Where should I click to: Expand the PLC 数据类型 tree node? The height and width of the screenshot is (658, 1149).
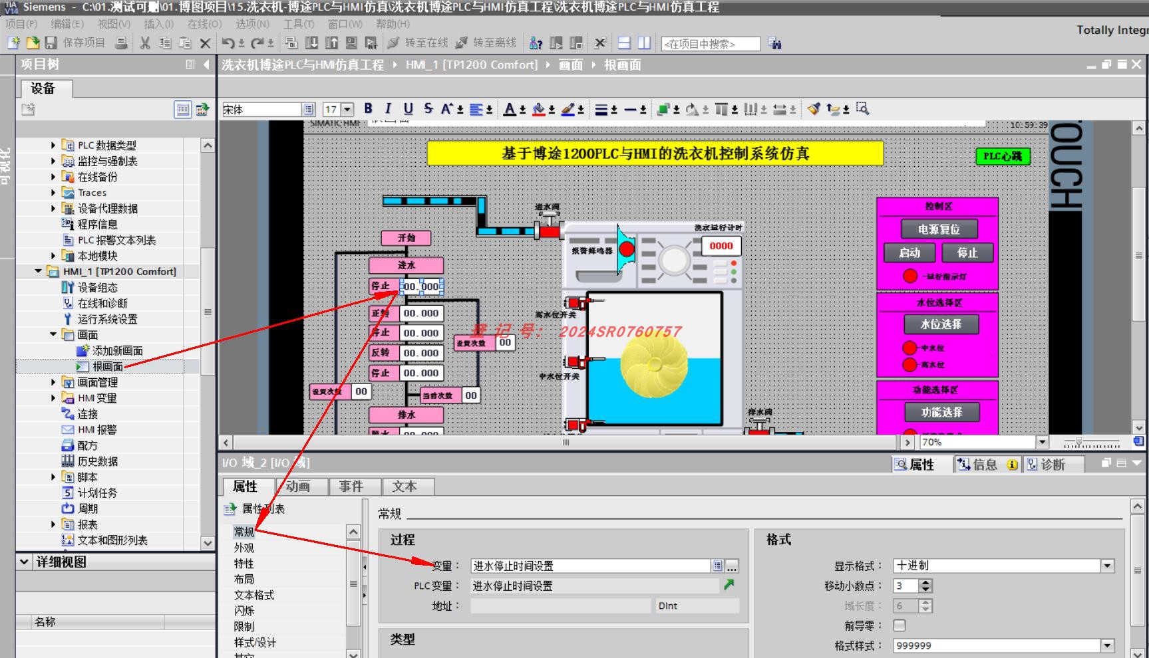point(53,145)
